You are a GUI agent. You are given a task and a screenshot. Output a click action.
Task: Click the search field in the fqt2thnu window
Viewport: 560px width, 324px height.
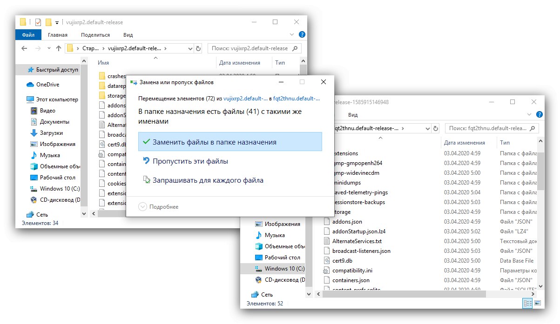tap(492, 128)
